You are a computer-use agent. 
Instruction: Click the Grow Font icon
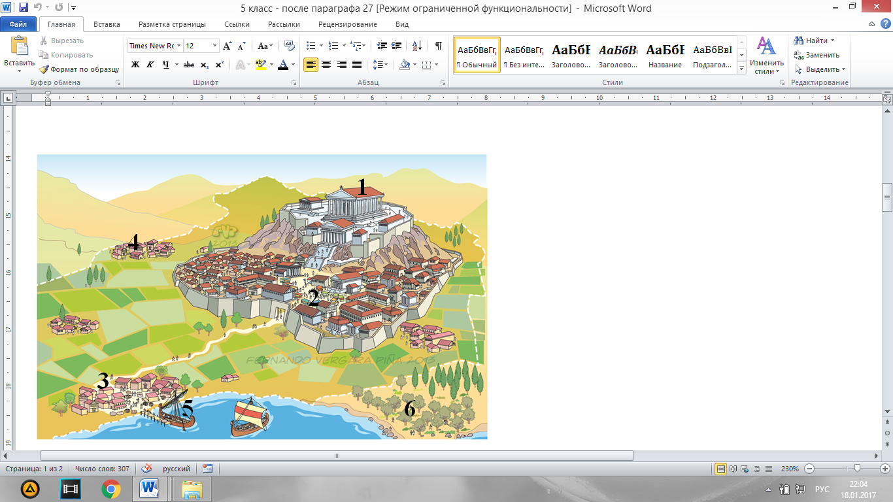227,46
